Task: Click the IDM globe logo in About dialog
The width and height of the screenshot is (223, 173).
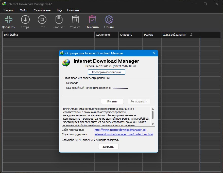Action: (66, 63)
